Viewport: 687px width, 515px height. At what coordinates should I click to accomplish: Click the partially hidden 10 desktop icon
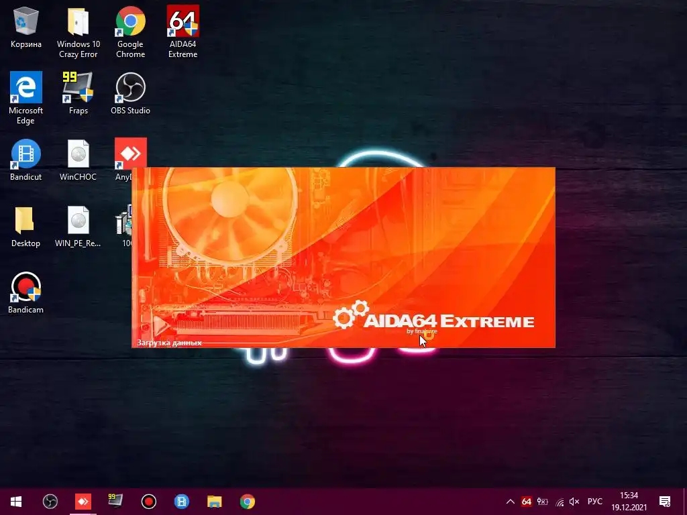(123, 226)
